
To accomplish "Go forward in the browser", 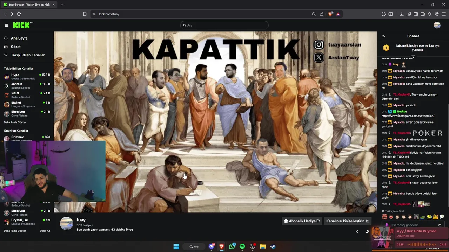I will click(x=12, y=14).
